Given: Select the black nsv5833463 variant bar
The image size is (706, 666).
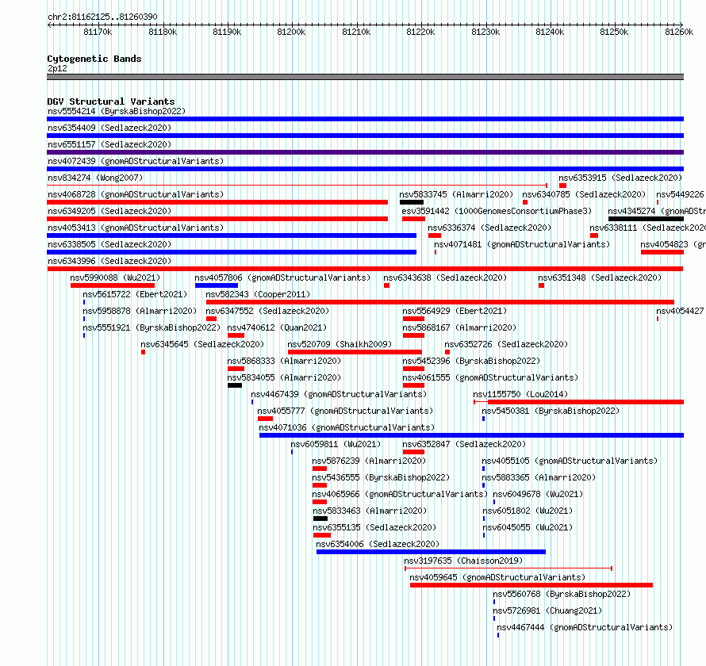Looking at the screenshot, I should (x=320, y=519).
